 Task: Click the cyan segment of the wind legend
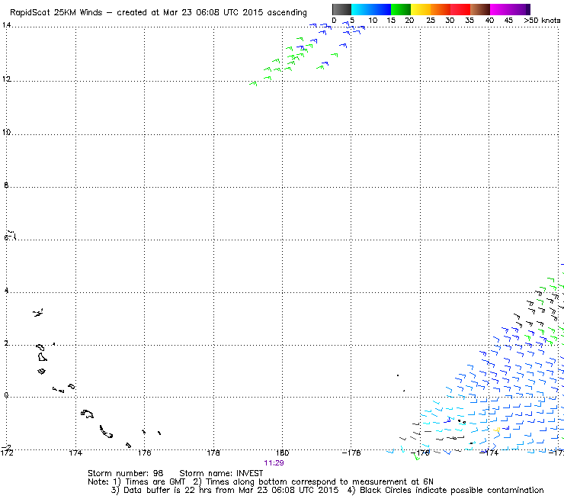(361, 9)
